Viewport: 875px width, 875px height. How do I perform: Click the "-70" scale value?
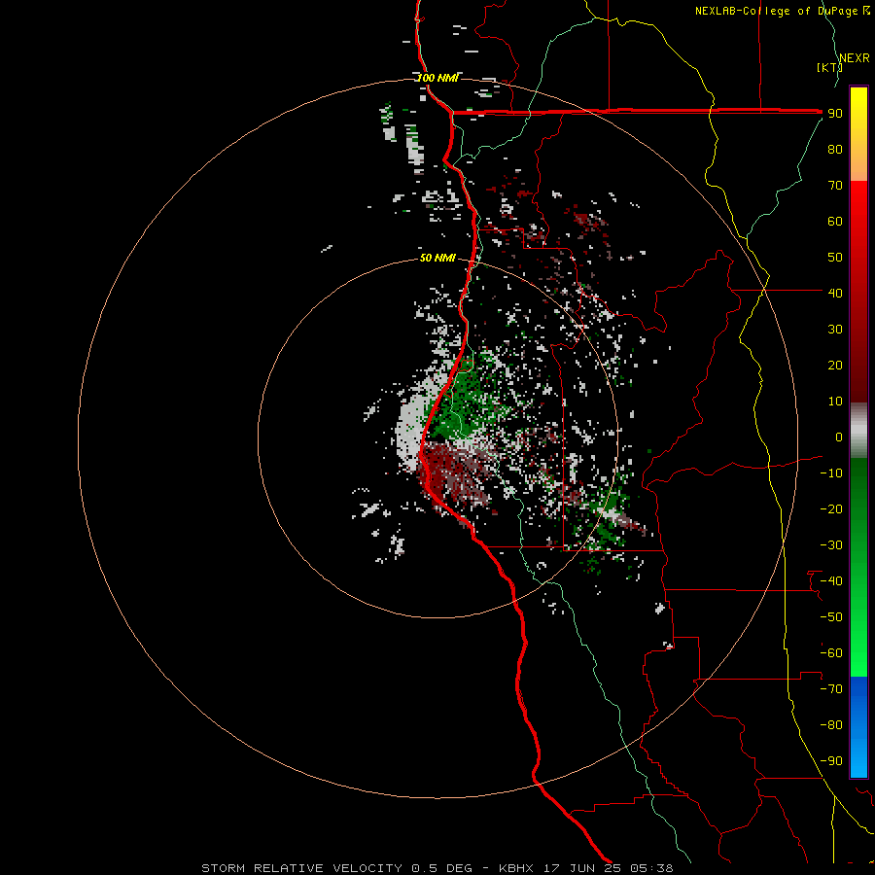[831, 689]
